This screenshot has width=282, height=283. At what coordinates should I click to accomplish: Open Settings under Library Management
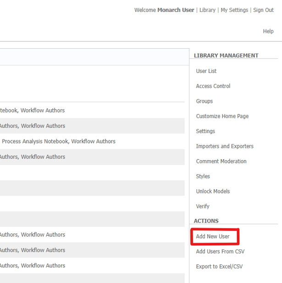[205, 131]
